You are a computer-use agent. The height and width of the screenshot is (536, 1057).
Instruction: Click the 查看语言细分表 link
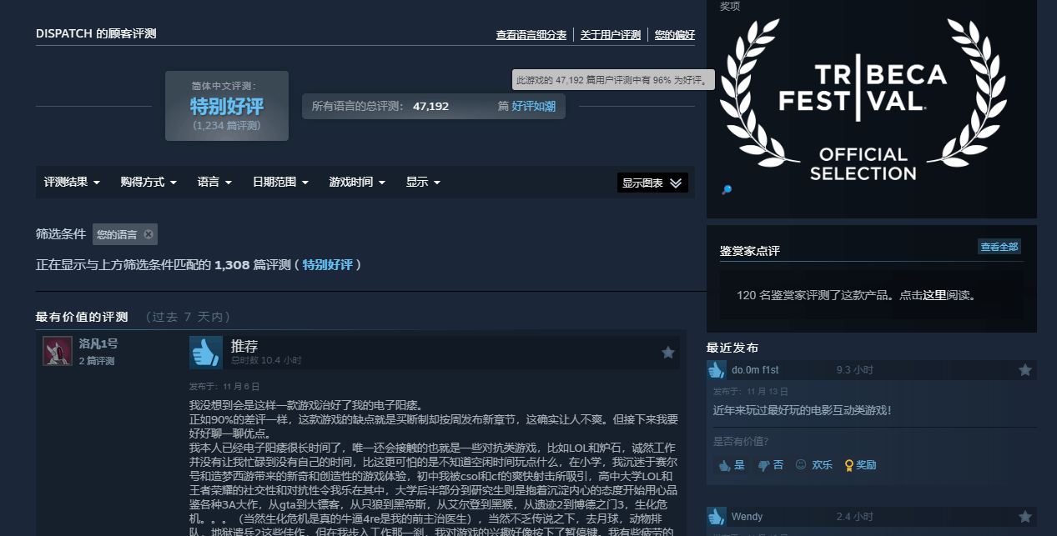[531, 35]
